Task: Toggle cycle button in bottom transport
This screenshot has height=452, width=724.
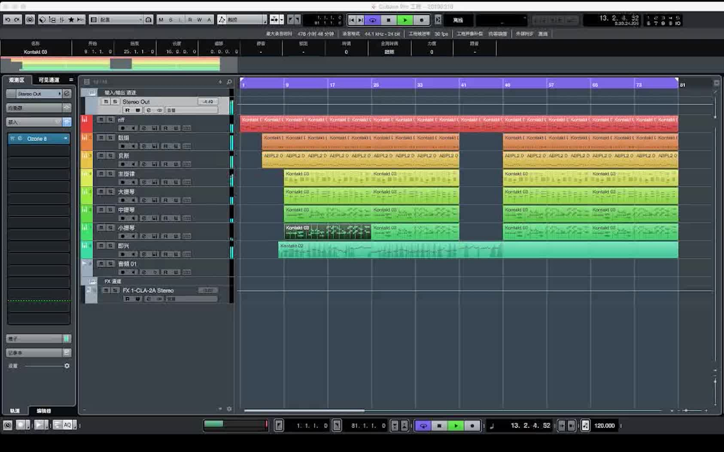Action: [423, 425]
